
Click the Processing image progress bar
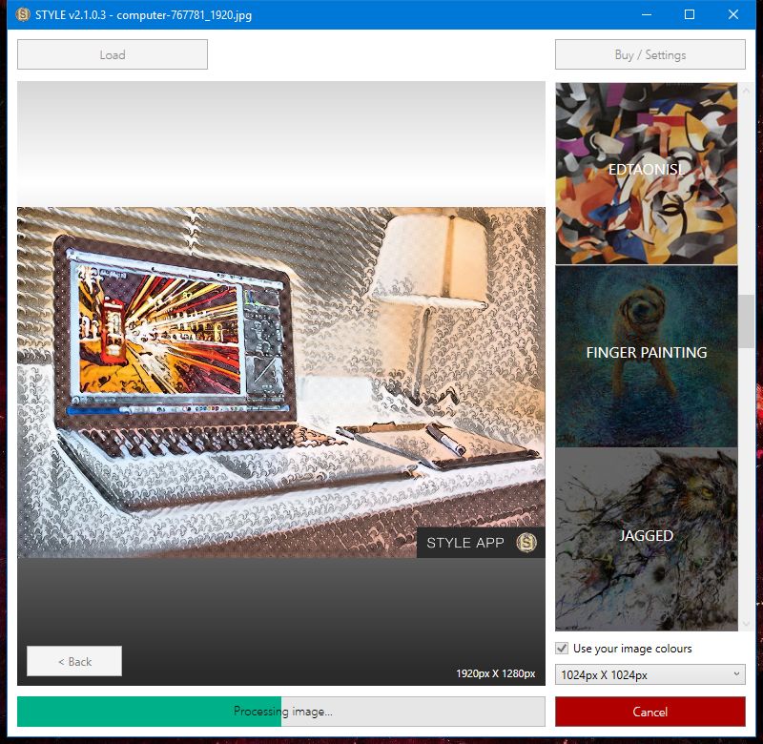(x=281, y=712)
